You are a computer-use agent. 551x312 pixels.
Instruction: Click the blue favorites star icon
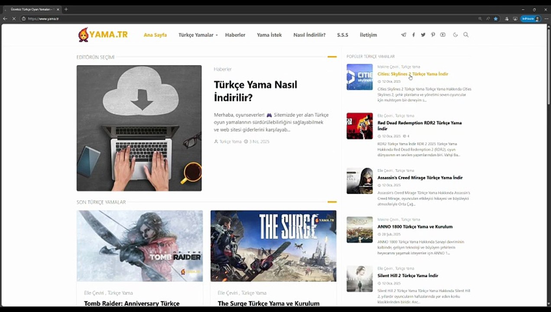(x=496, y=19)
